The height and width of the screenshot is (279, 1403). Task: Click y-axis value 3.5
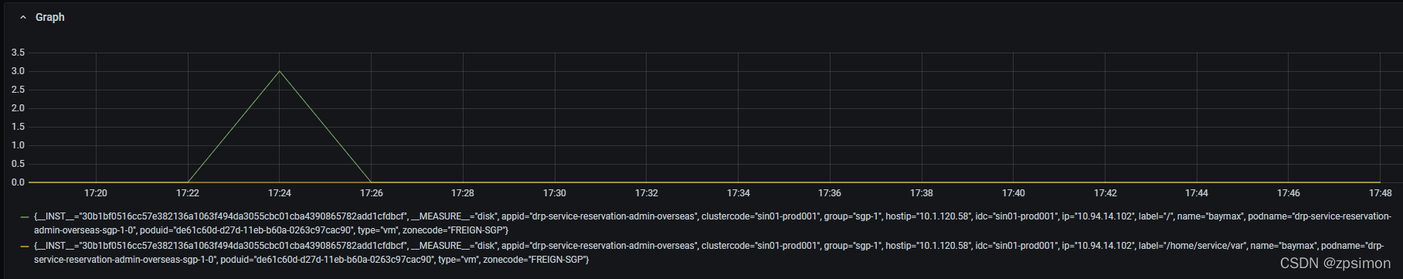coord(18,53)
